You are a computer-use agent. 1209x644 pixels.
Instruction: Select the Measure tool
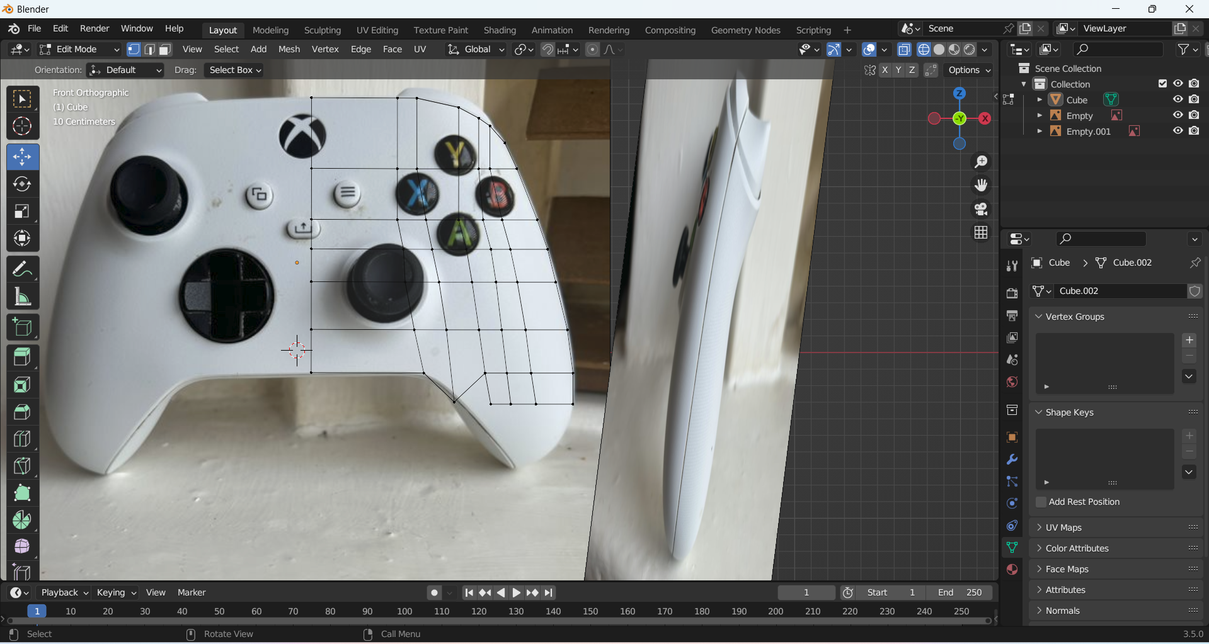(x=23, y=297)
